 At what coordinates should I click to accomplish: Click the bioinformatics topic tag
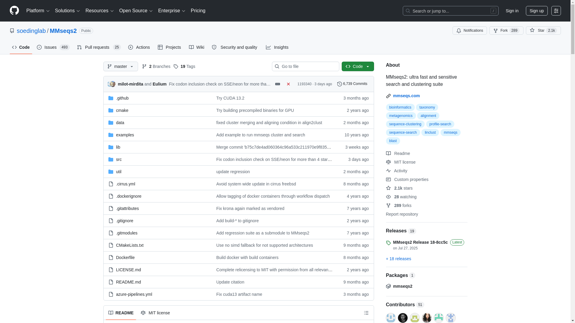coord(400,107)
